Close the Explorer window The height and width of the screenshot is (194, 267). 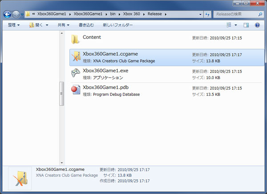pos(258,3)
